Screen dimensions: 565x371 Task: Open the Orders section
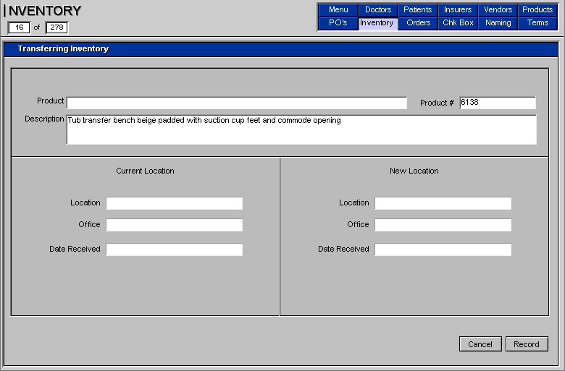coord(418,23)
